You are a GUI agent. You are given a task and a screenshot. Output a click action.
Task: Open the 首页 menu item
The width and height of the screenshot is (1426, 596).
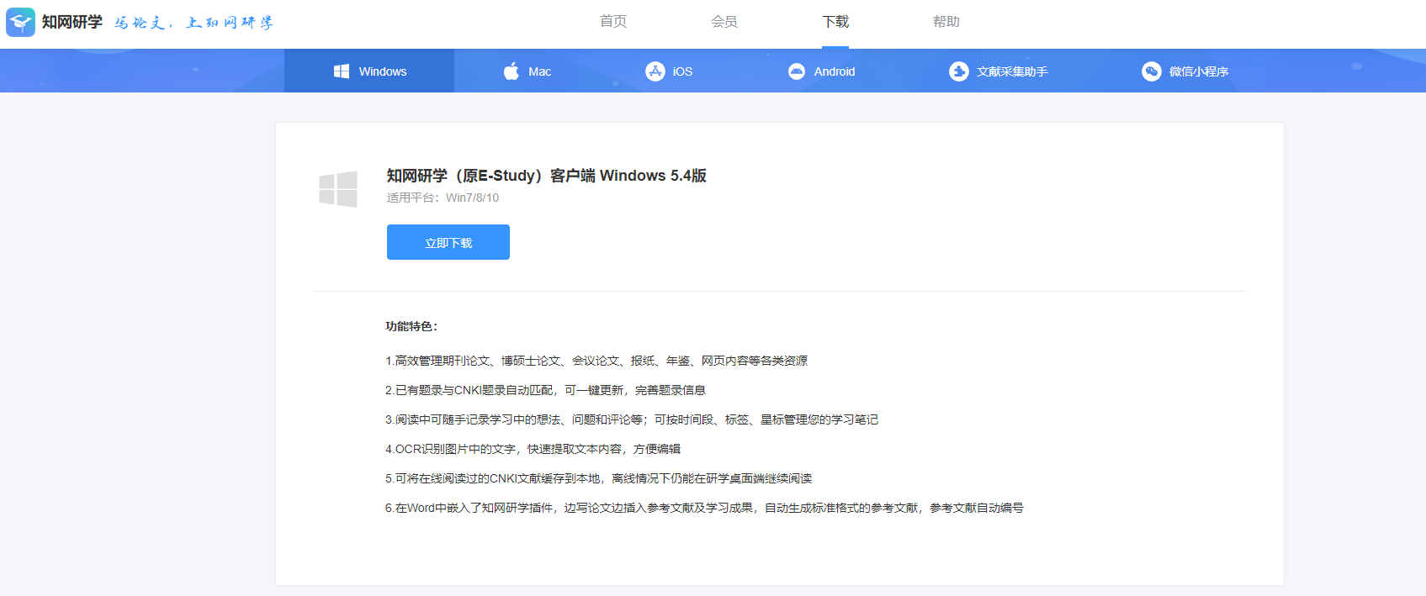613,22
